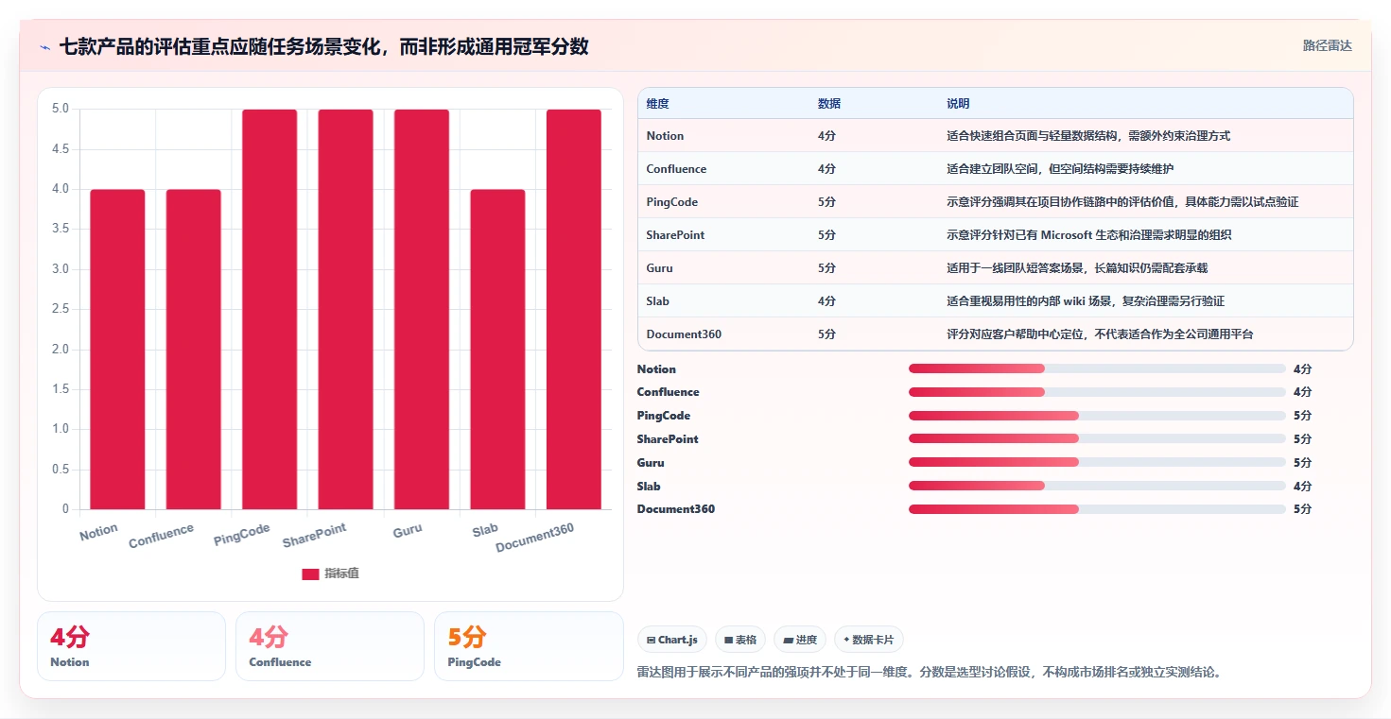Click the description mentioning 内部 wiki 场景

click(x=1086, y=301)
